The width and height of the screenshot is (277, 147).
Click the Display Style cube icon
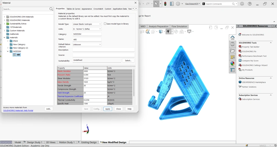coord(161,32)
